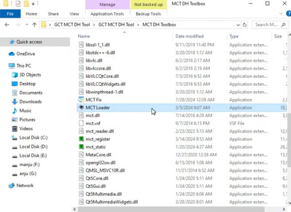Select the mct_reader.dll file
The width and height of the screenshot is (291, 212).
pyautogui.click(x=100, y=131)
